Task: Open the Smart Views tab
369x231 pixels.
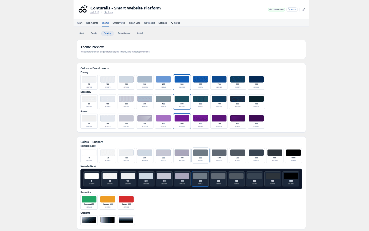Action: coord(119,23)
